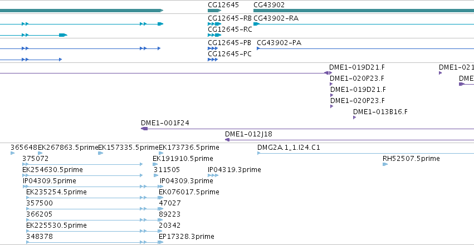Select EST 357500
The width and height of the screenshot is (474, 245).
40,203
